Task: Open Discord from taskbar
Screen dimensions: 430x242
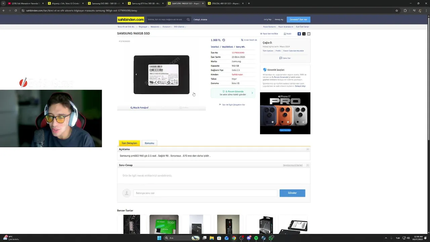Action: pyautogui.click(x=249, y=238)
